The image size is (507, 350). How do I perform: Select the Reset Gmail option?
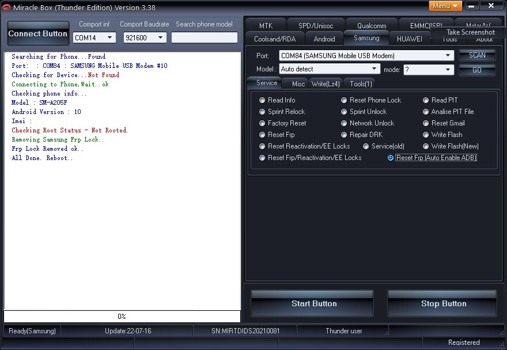(444, 123)
